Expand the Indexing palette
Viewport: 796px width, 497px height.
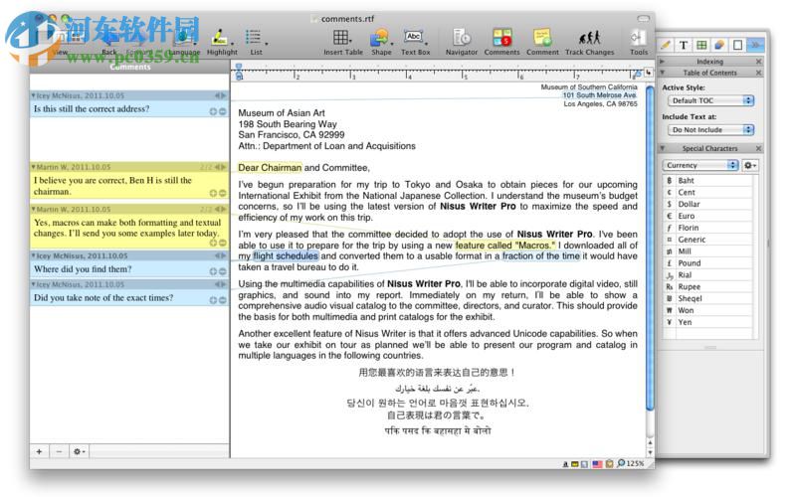point(662,62)
